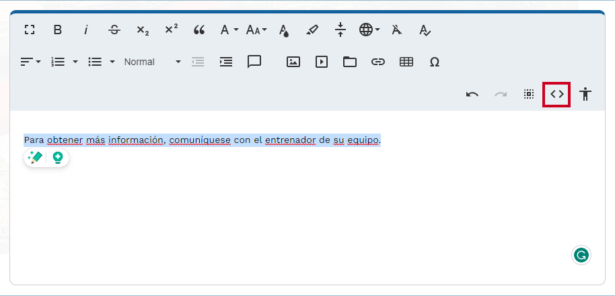This screenshot has width=615, height=296.
Task: Open the font size dropdown
Action: click(x=256, y=30)
